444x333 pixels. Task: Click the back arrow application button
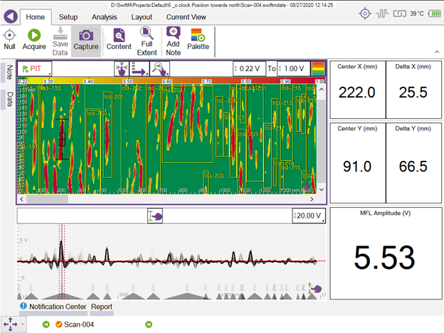point(10,13)
